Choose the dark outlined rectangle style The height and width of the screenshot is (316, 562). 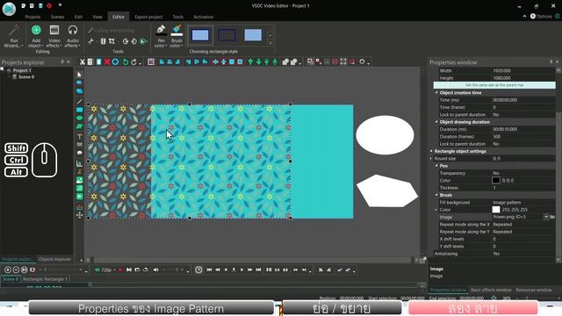pos(227,35)
